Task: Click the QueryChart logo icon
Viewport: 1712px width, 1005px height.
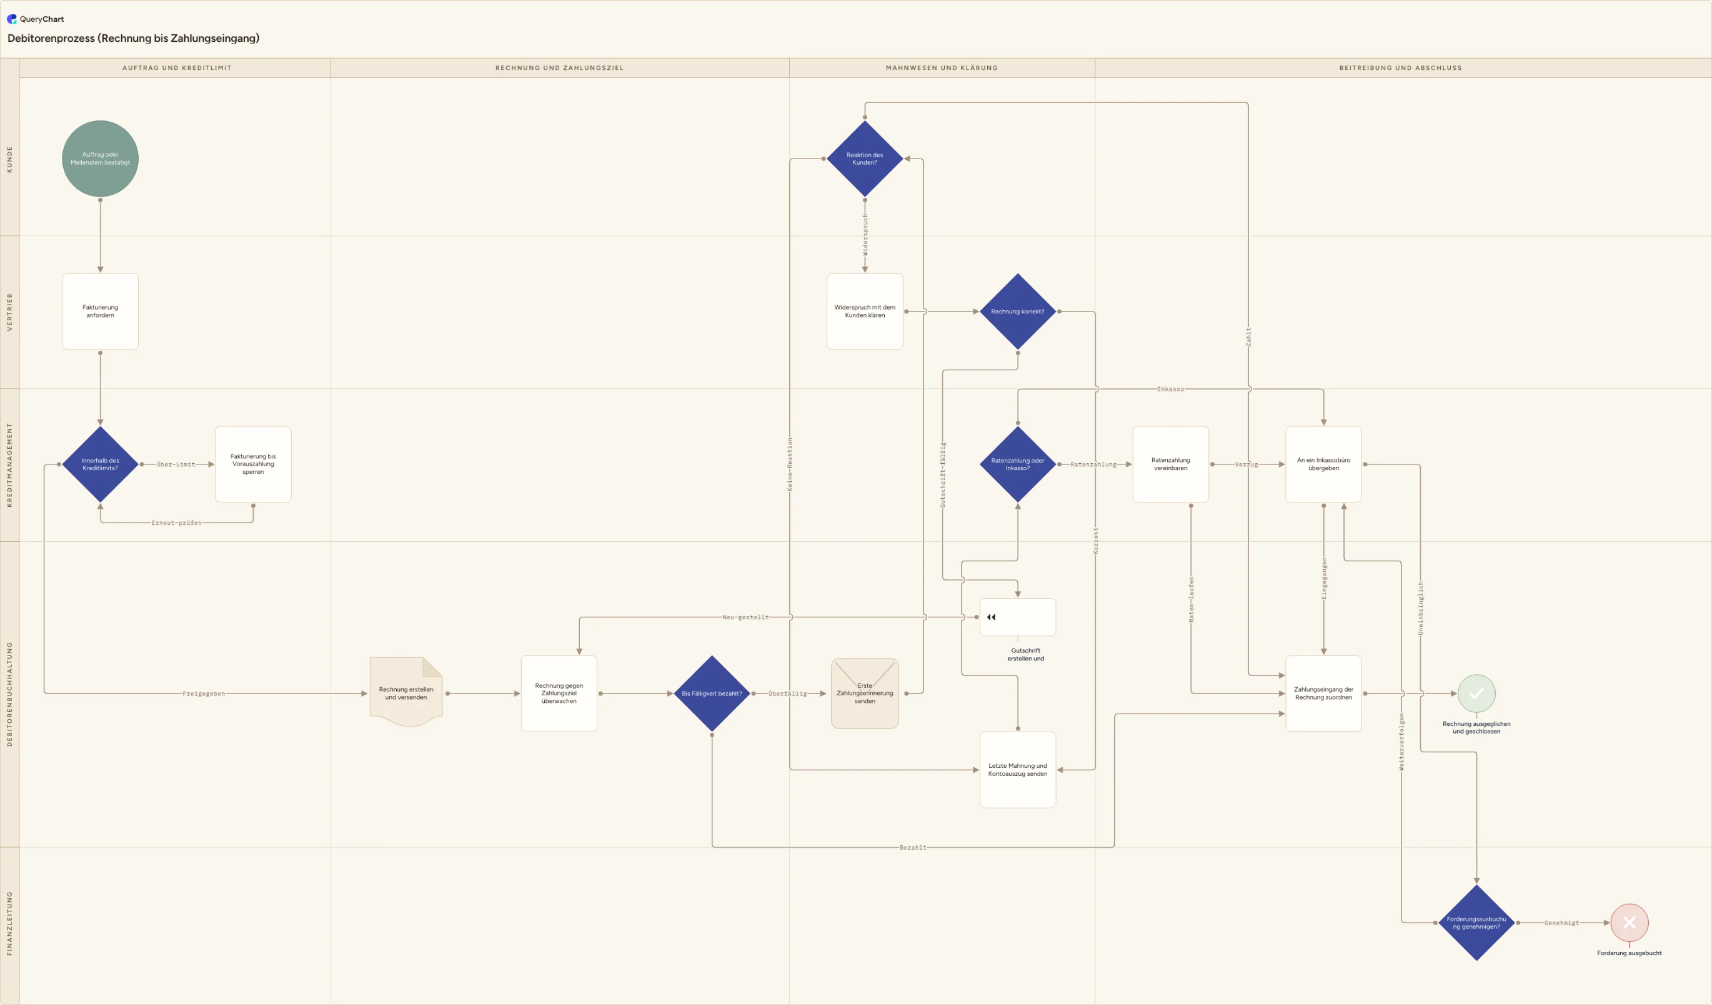Action: [x=11, y=19]
